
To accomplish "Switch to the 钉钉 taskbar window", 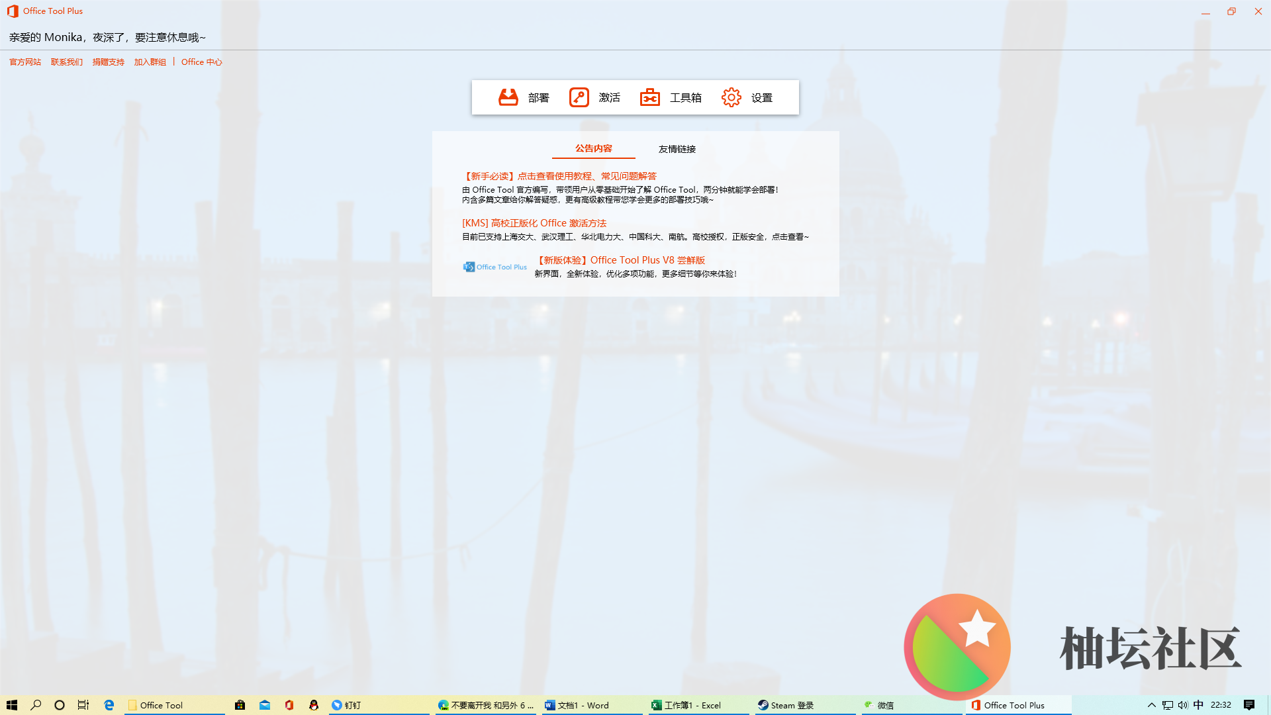I will click(x=379, y=705).
